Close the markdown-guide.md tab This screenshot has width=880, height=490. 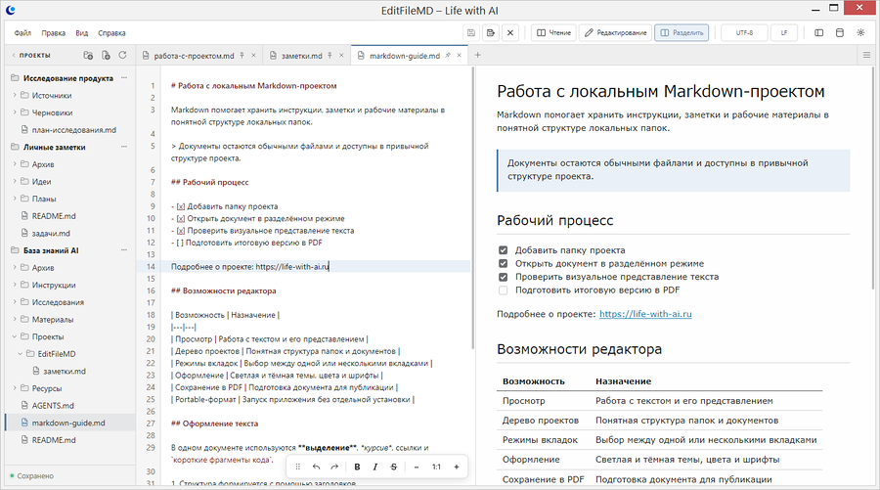coord(460,56)
